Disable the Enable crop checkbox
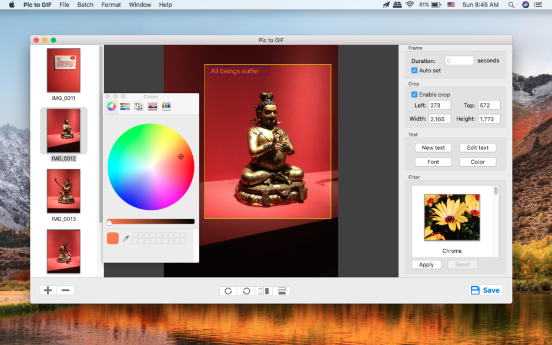Image resolution: width=552 pixels, height=345 pixels. coord(414,95)
